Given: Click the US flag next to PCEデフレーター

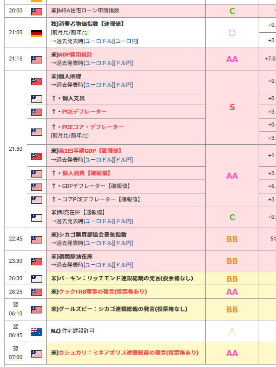Looking at the screenshot, I should pyautogui.click(x=37, y=112).
